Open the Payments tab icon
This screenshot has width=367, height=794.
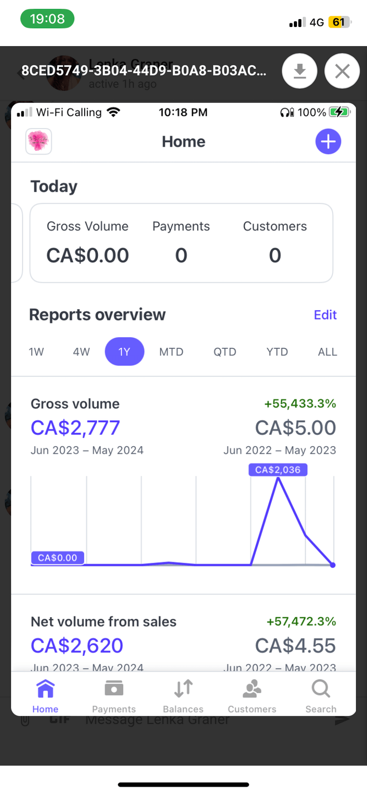click(x=114, y=689)
